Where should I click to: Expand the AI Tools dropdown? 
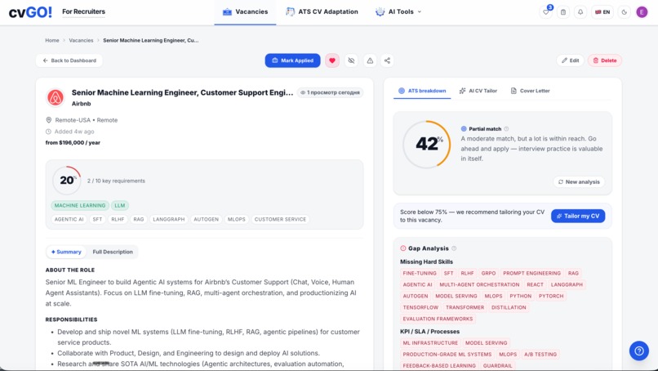coord(398,11)
